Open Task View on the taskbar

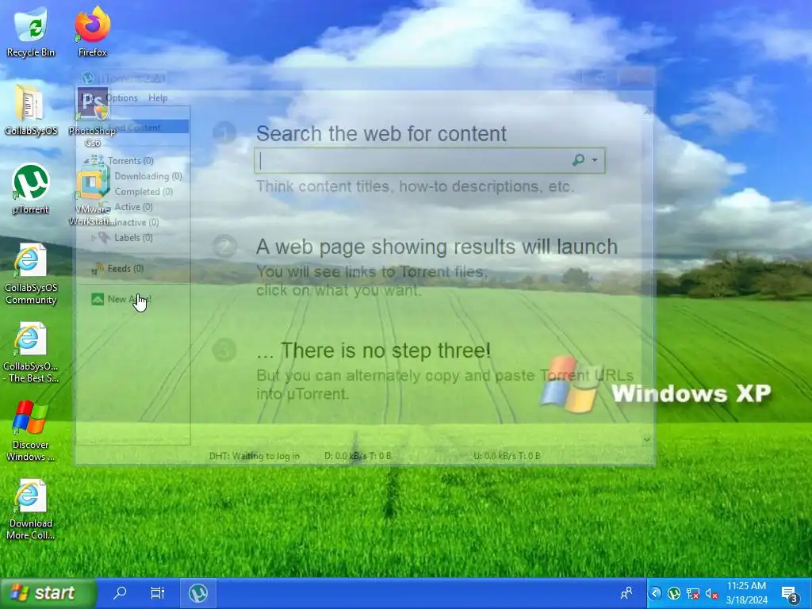click(x=157, y=592)
